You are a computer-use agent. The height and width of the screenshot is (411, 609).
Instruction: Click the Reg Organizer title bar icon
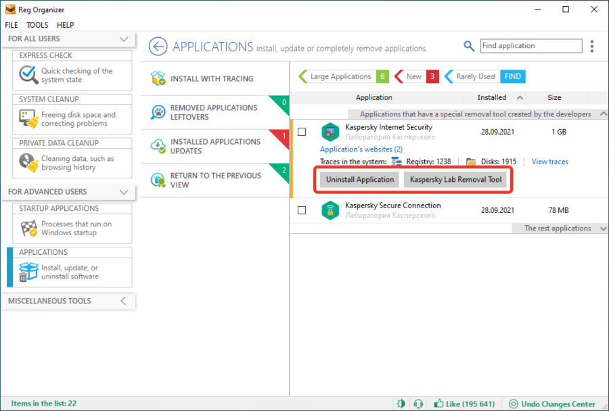(10, 9)
